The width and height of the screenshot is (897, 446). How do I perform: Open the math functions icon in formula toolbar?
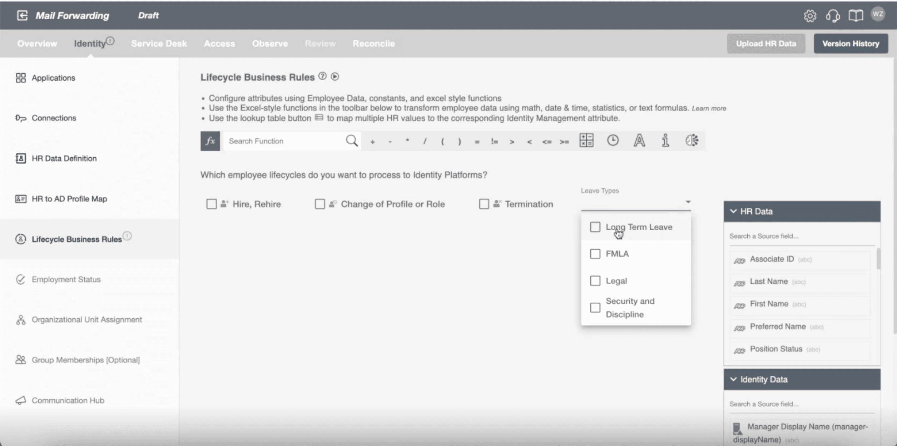point(585,141)
